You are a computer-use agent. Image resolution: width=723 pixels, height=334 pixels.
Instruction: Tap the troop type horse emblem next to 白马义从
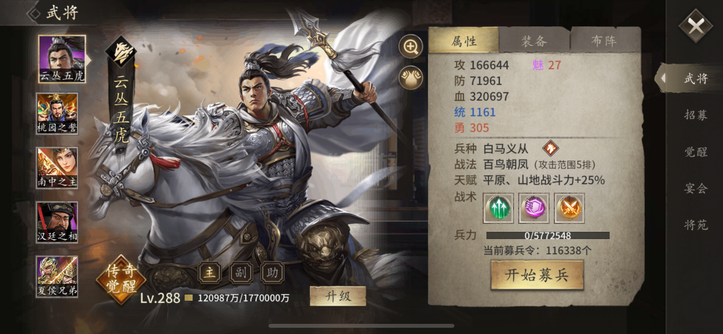[x=550, y=148]
